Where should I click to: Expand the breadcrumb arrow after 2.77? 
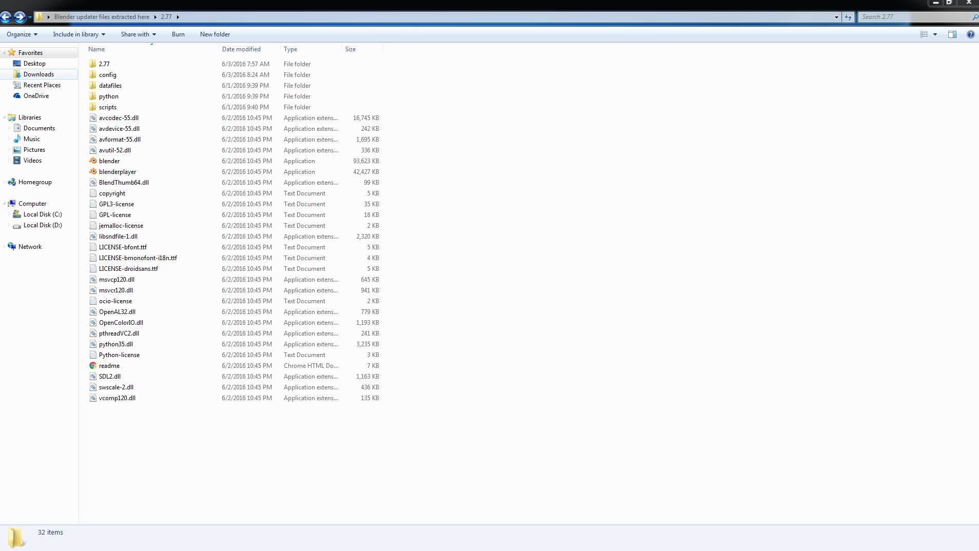click(x=178, y=17)
